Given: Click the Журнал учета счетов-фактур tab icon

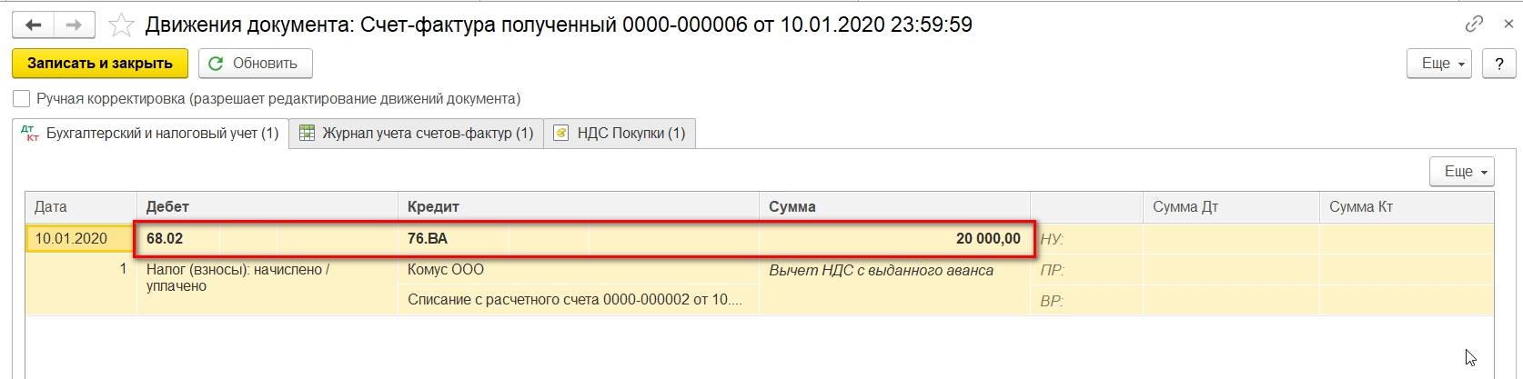Looking at the screenshot, I should click(308, 134).
